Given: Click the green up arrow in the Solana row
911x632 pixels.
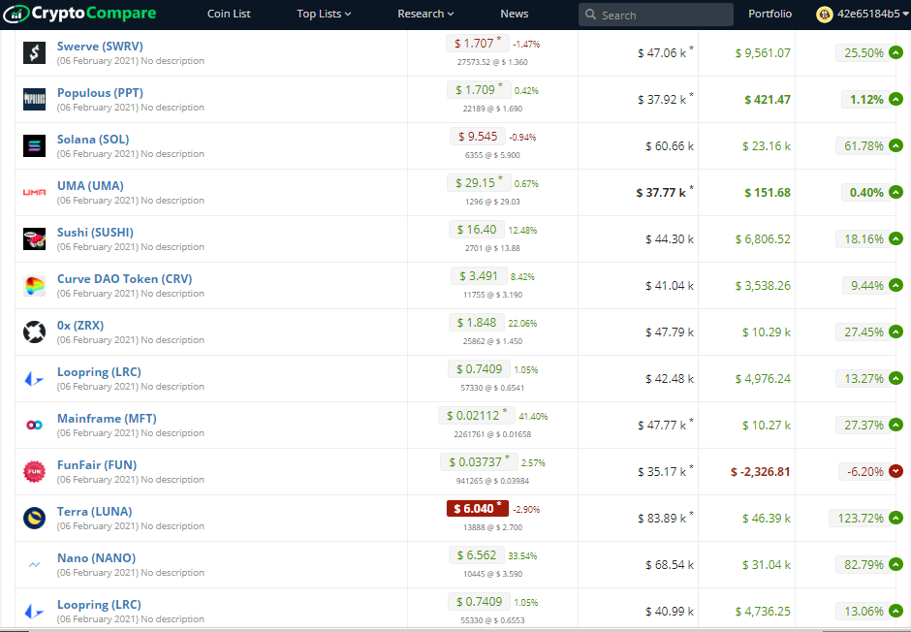Looking at the screenshot, I should [x=895, y=145].
